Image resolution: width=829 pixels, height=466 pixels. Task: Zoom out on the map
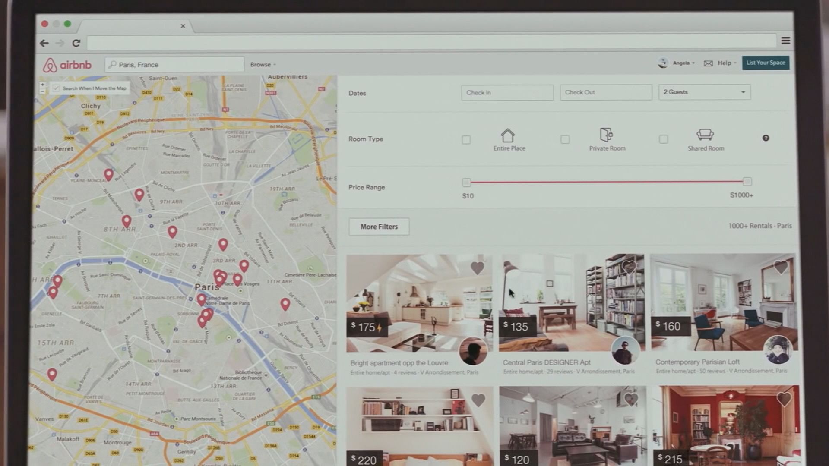click(42, 91)
